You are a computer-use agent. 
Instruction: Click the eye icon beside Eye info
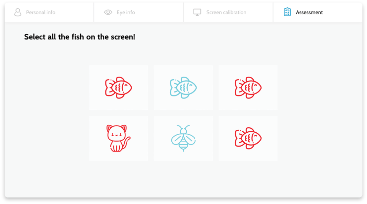pyautogui.click(x=108, y=12)
